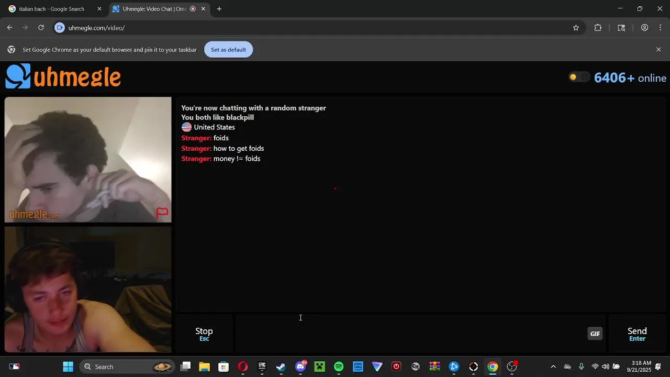This screenshot has height=377, width=670.
Task: Click the microphone tray icon
Action: point(581,367)
